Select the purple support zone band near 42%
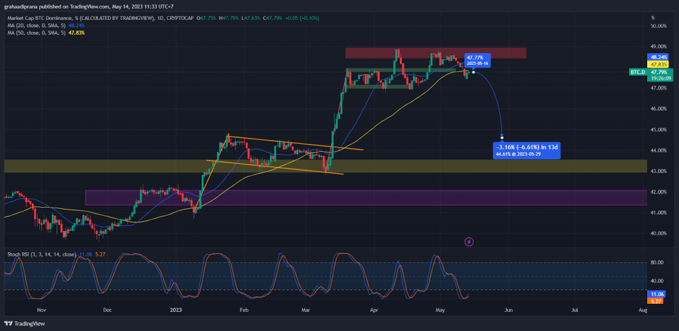 tap(366, 198)
